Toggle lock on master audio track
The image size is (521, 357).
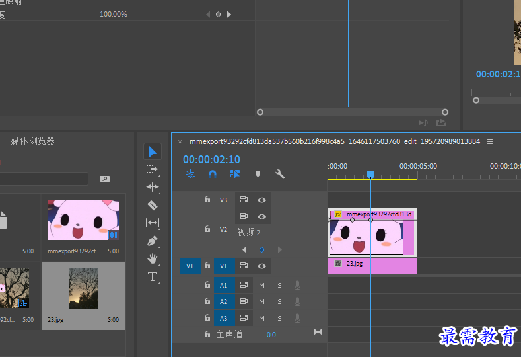click(207, 334)
